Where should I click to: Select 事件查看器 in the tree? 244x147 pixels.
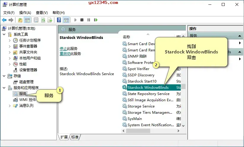coord(28,46)
